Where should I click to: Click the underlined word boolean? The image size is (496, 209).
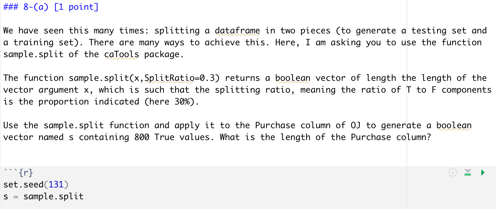pos(293,78)
